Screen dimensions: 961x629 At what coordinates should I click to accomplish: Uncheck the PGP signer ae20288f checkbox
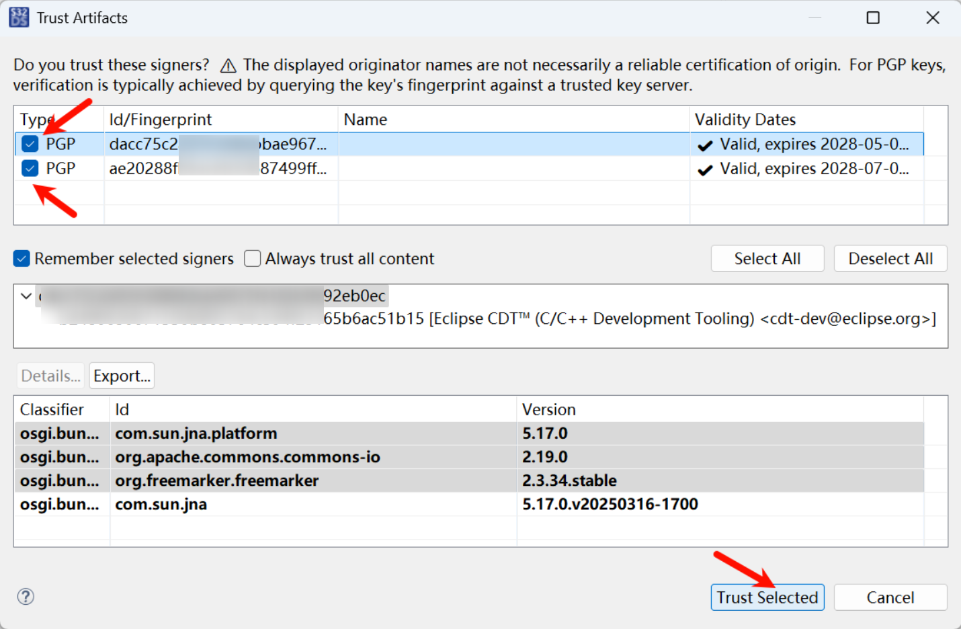[x=30, y=168]
